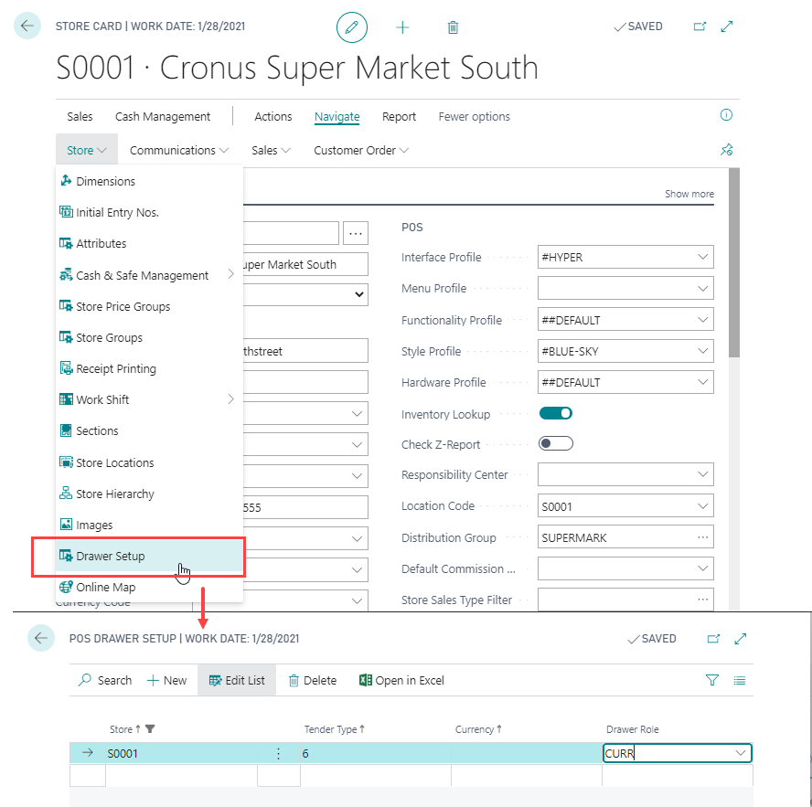Open the Hardware Profile dropdown
Image resolution: width=812 pixels, height=807 pixels.
click(x=702, y=382)
